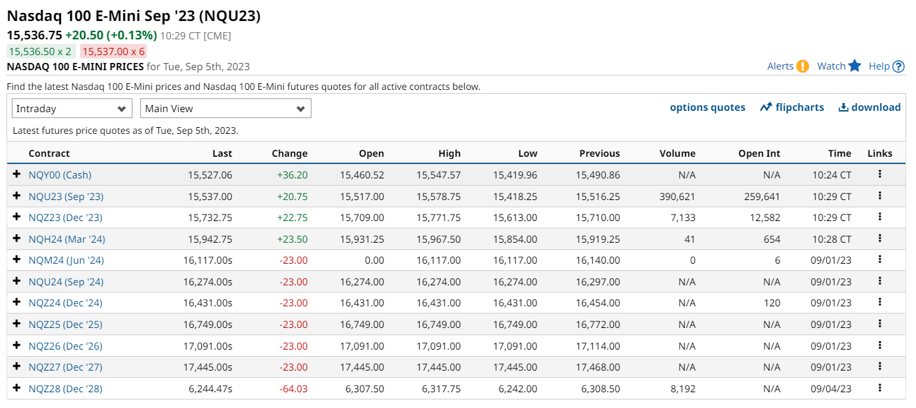Open the NQH24 (Mar '24) contract link
916x408 pixels.
coord(67,239)
